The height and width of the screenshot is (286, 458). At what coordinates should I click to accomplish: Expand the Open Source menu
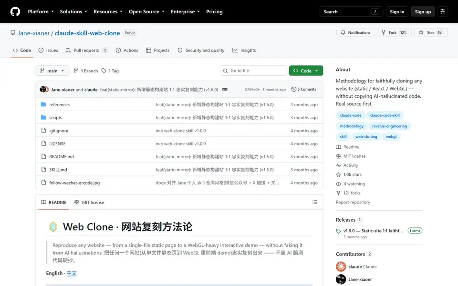pyautogui.click(x=146, y=11)
